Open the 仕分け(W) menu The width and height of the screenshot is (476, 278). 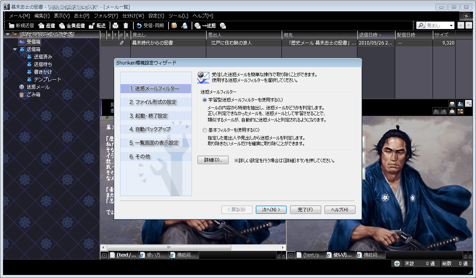pos(133,16)
